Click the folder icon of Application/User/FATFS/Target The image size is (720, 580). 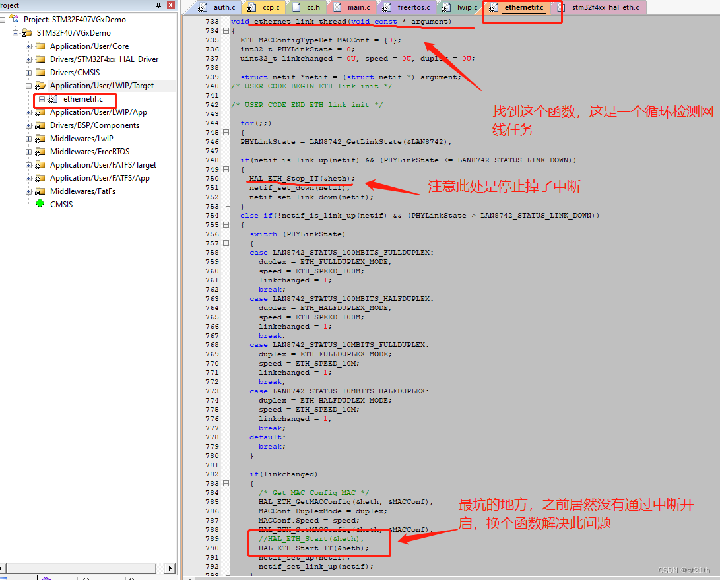[x=39, y=164]
